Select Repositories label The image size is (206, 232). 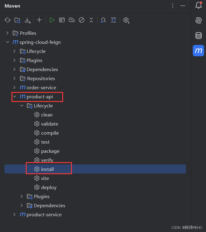[41, 78]
